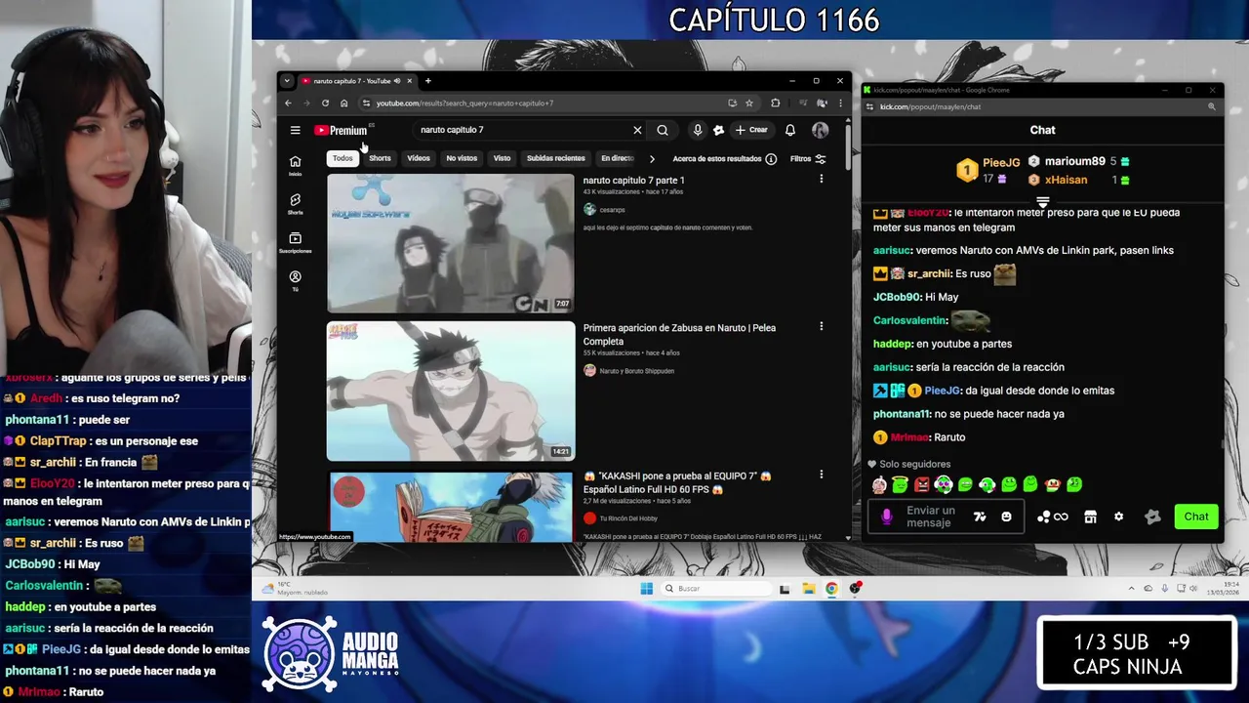Open Chrome tab search dropdown arrow

pyautogui.click(x=287, y=81)
